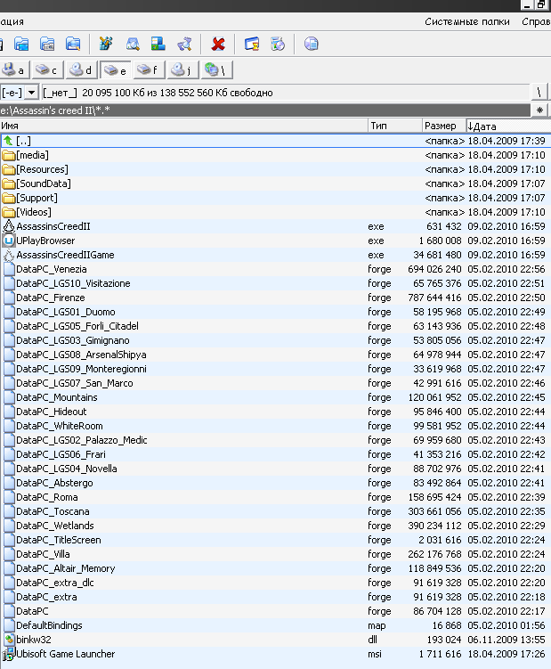Click the media folder icon

9,155
